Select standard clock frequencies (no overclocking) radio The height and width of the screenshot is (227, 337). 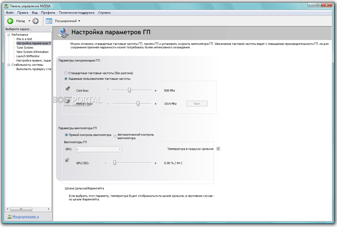click(x=66, y=73)
